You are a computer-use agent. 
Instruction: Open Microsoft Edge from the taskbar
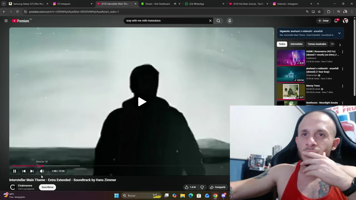click(191, 196)
